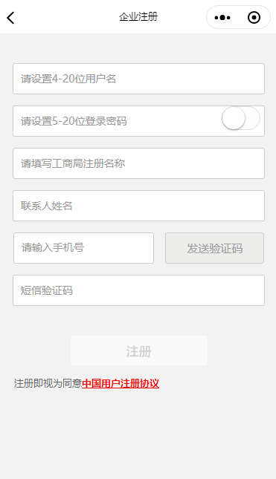Image resolution: width=276 pixels, height=479 pixels.
Task: Open the three-dots mini program menu
Action: coord(222,18)
